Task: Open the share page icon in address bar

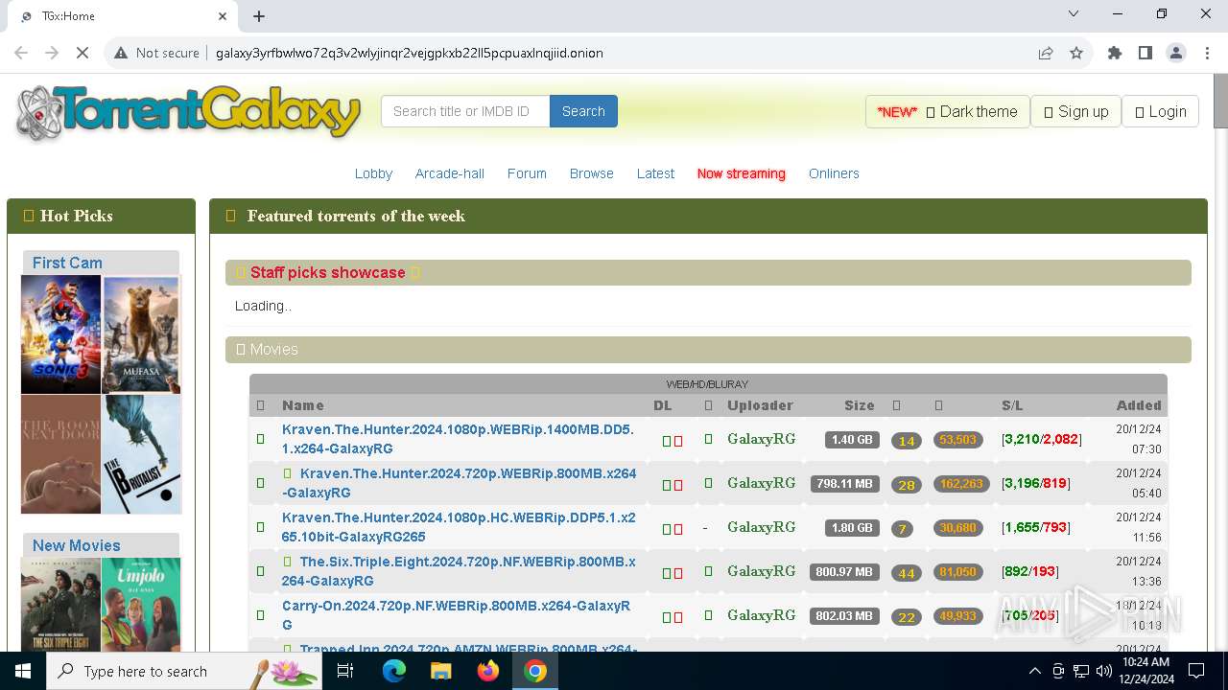Action: pos(1046,53)
